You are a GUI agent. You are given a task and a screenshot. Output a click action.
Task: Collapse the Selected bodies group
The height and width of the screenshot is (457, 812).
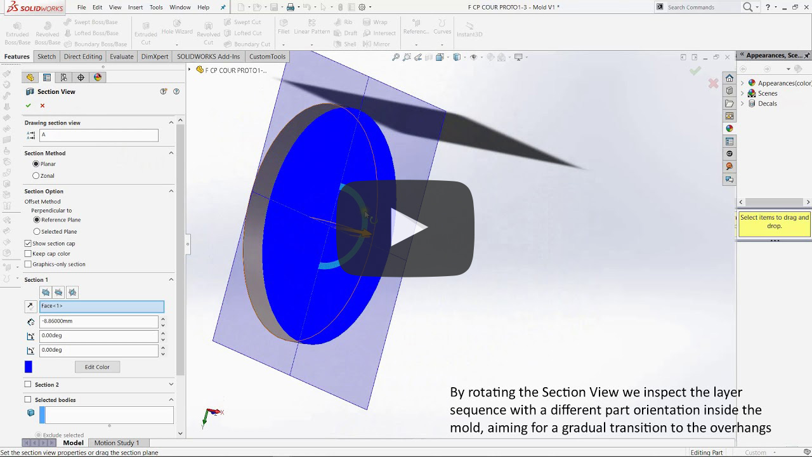(x=171, y=400)
